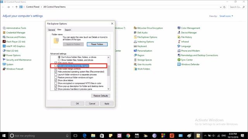This screenshot has width=248, height=139.
Task: Enable Launch folder windows in separate process
Action: [x=56, y=75]
